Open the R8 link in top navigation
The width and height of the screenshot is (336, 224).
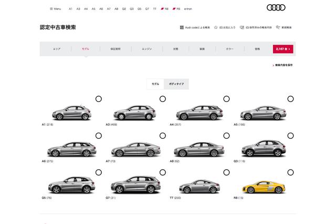point(164,9)
